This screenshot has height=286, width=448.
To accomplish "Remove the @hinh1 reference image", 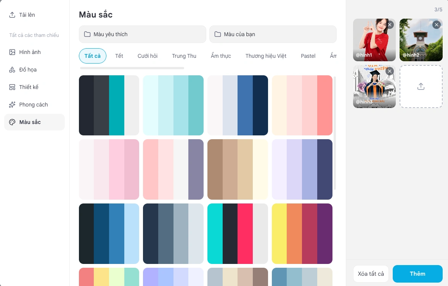I will (x=390, y=25).
